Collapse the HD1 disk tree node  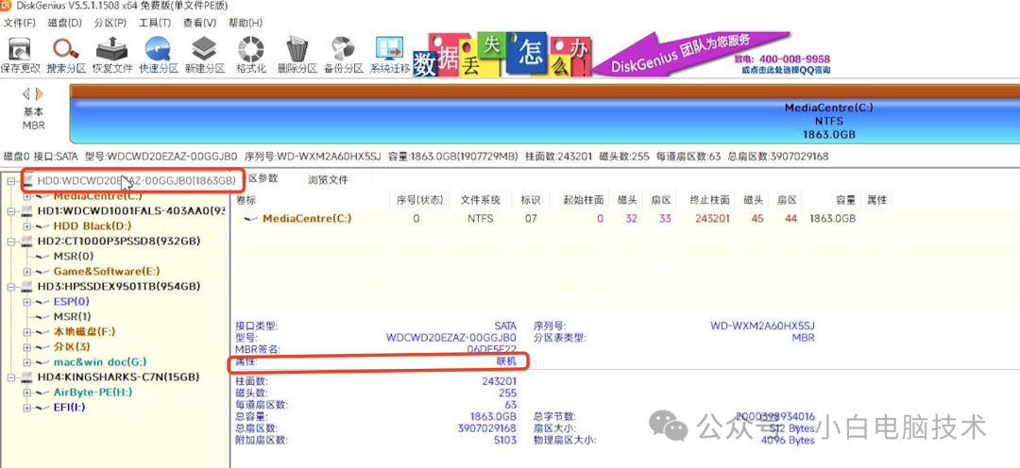(x=11, y=211)
